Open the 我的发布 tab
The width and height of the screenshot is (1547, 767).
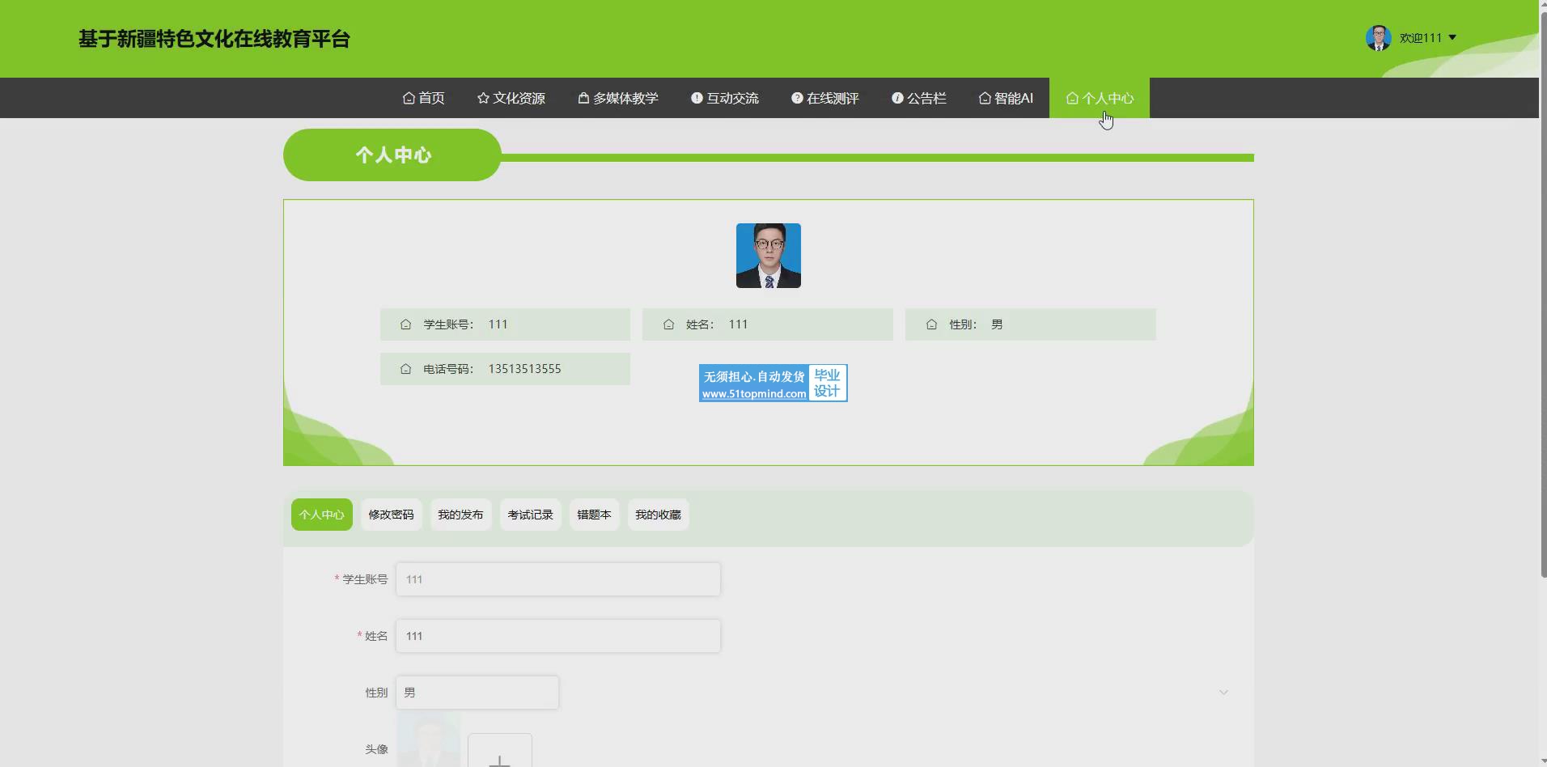(x=460, y=515)
